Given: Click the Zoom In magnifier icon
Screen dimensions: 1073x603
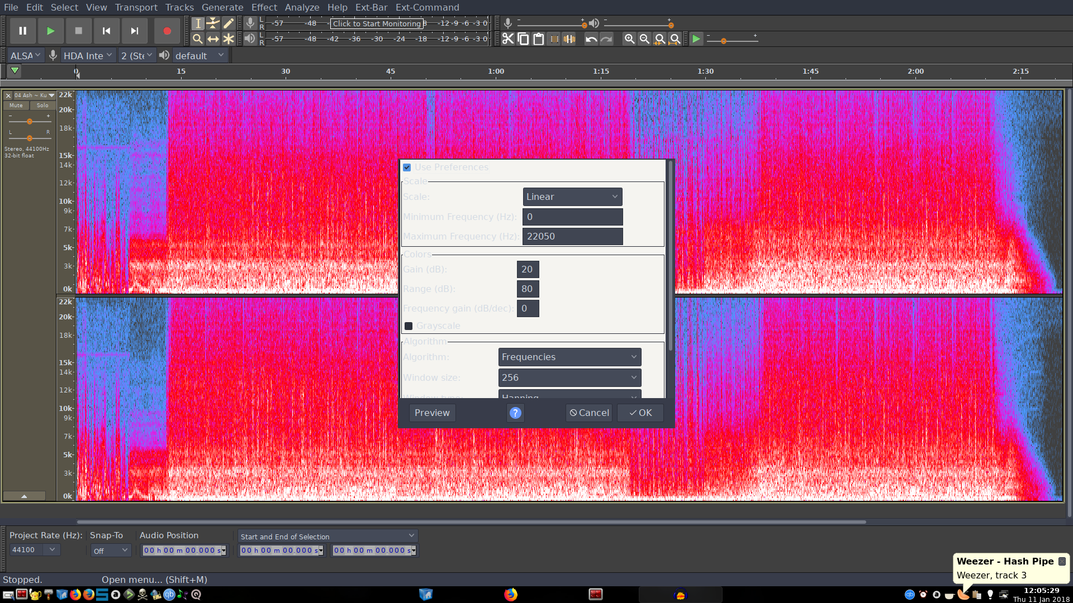Looking at the screenshot, I should click(x=629, y=39).
